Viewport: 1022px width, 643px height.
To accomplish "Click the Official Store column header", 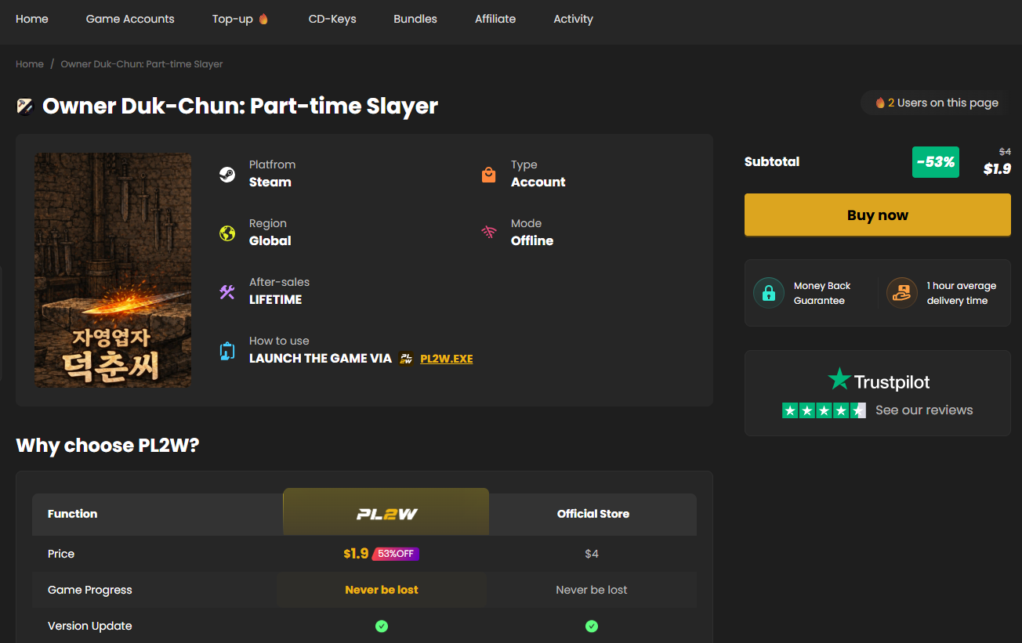I will (593, 514).
